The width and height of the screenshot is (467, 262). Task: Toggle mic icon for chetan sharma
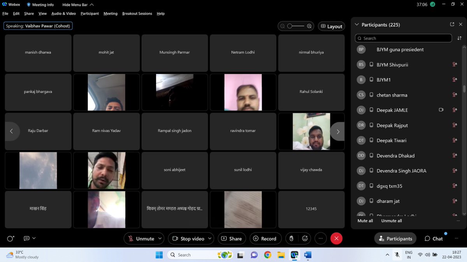pos(455,95)
